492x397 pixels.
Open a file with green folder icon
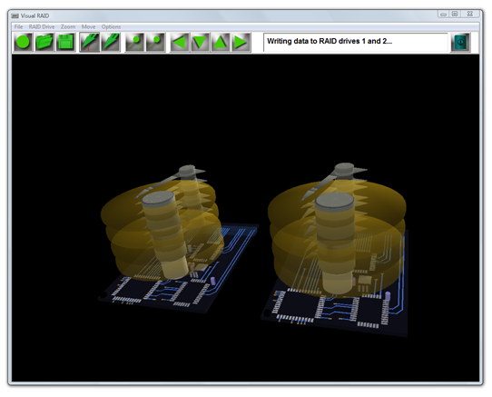click(x=44, y=42)
